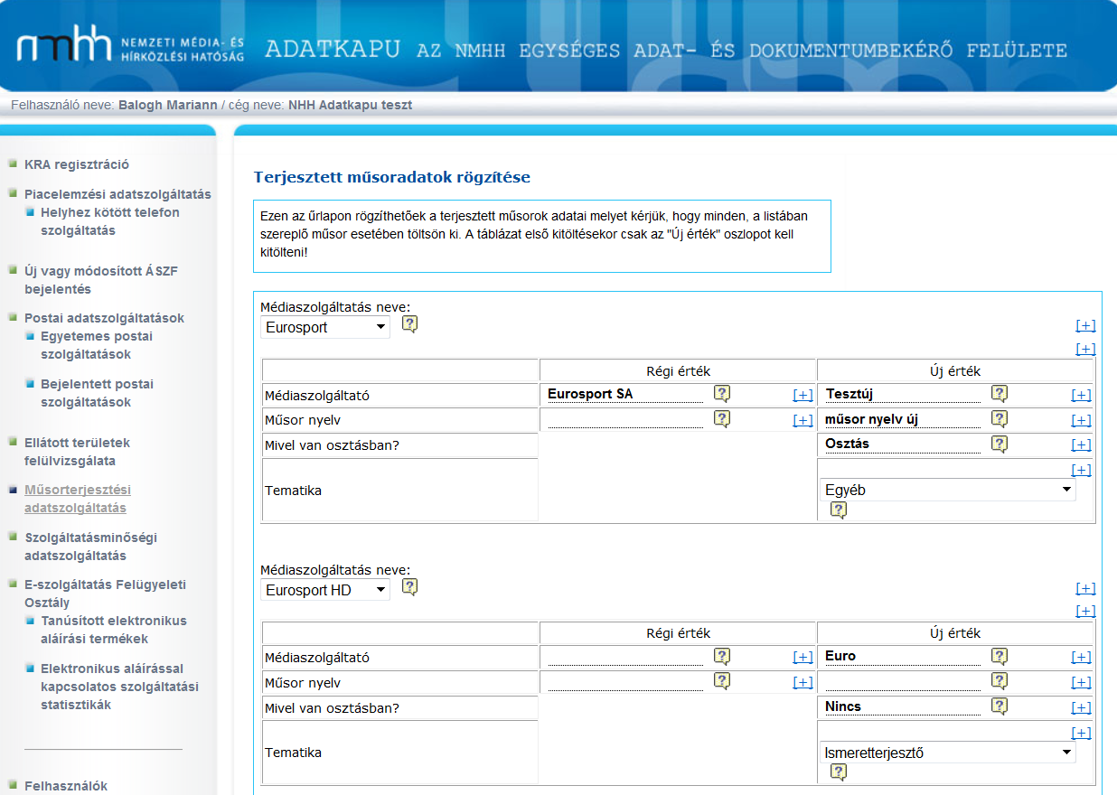The width and height of the screenshot is (1117, 795).
Task: Click [+] in Eurosport HD Régi Műsor nyelv cell
Action: click(803, 682)
